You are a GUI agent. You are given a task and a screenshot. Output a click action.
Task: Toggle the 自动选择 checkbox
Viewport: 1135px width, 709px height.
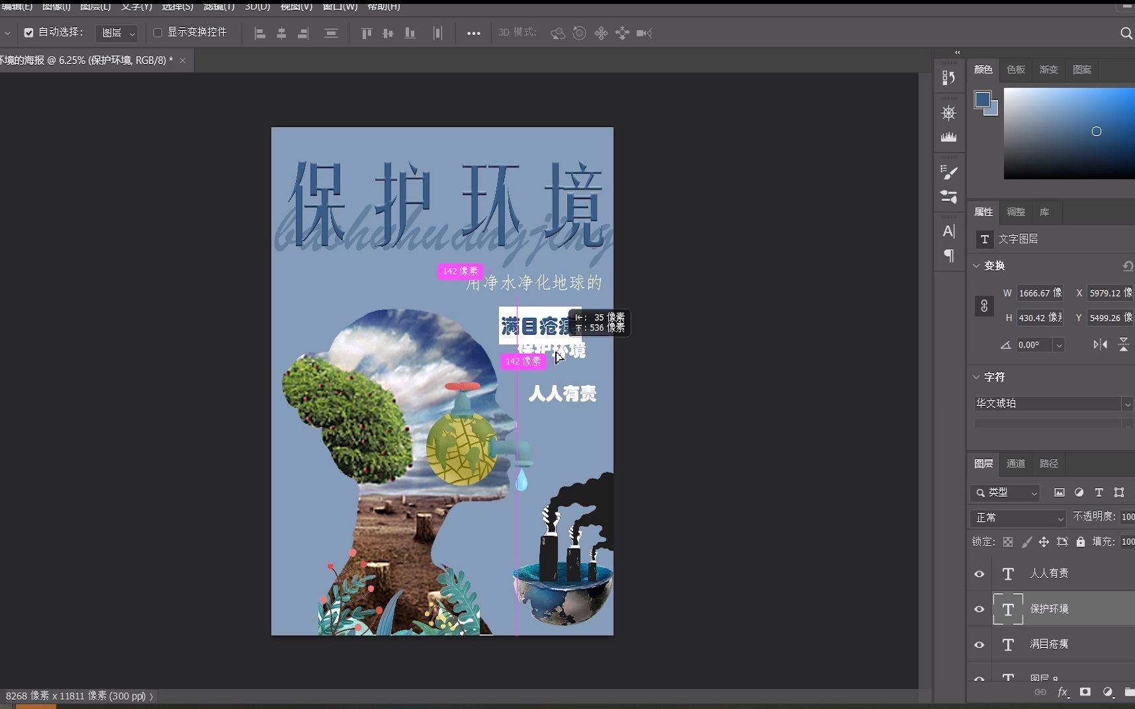[x=28, y=32]
